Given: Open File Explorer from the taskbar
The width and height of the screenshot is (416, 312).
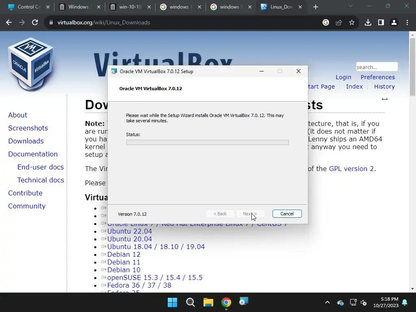Looking at the screenshot, I should click(208, 302).
